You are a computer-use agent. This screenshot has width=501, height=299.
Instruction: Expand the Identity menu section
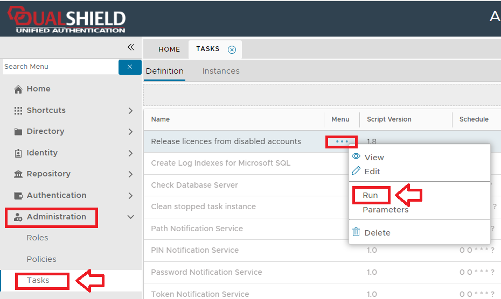tap(130, 153)
